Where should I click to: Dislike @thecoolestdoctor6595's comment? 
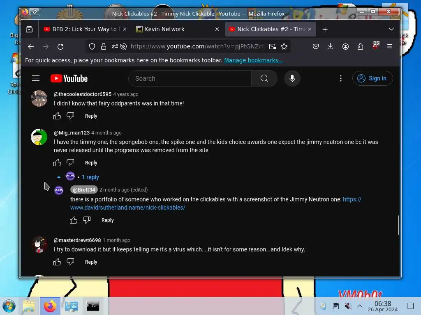click(x=70, y=116)
